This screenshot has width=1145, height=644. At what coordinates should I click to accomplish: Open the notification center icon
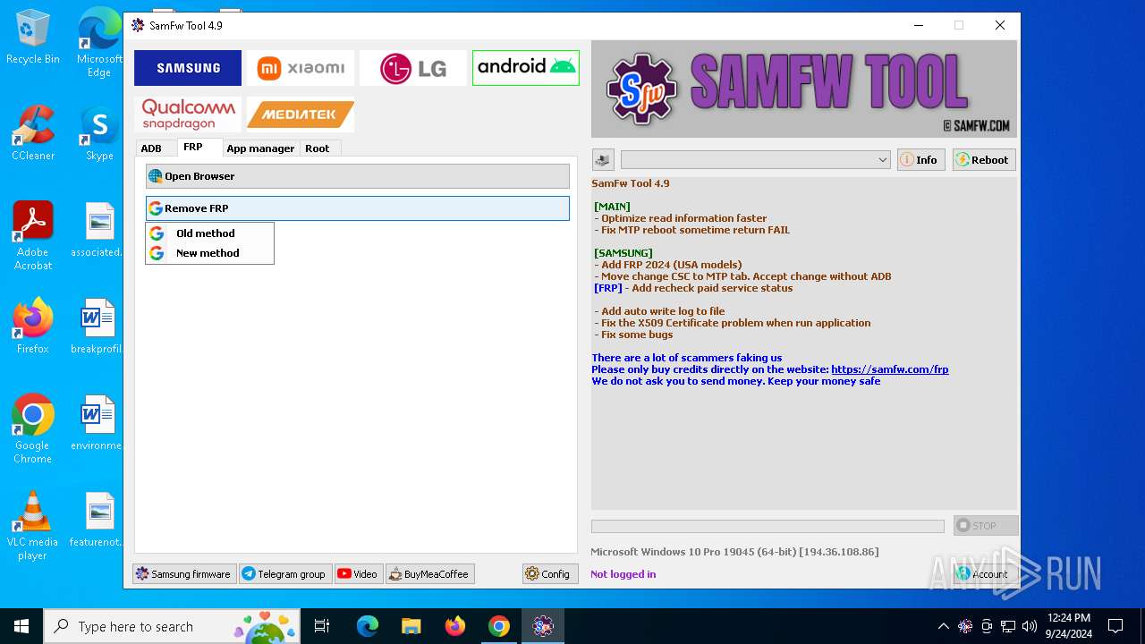click(x=1115, y=626)
